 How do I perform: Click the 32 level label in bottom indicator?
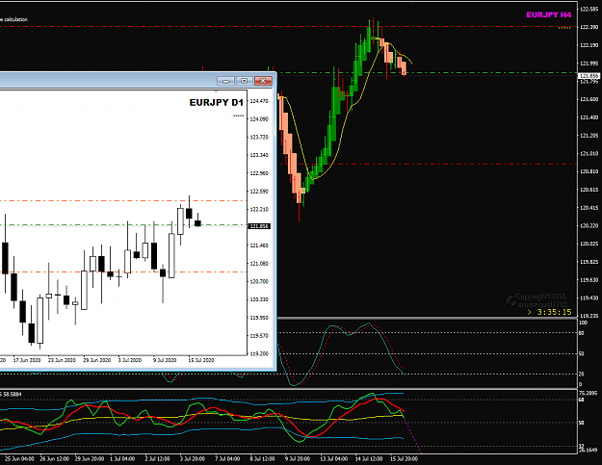click(582, 446)
